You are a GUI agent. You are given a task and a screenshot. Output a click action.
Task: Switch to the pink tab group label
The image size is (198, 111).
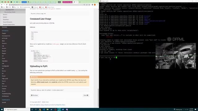coord(67,2)
